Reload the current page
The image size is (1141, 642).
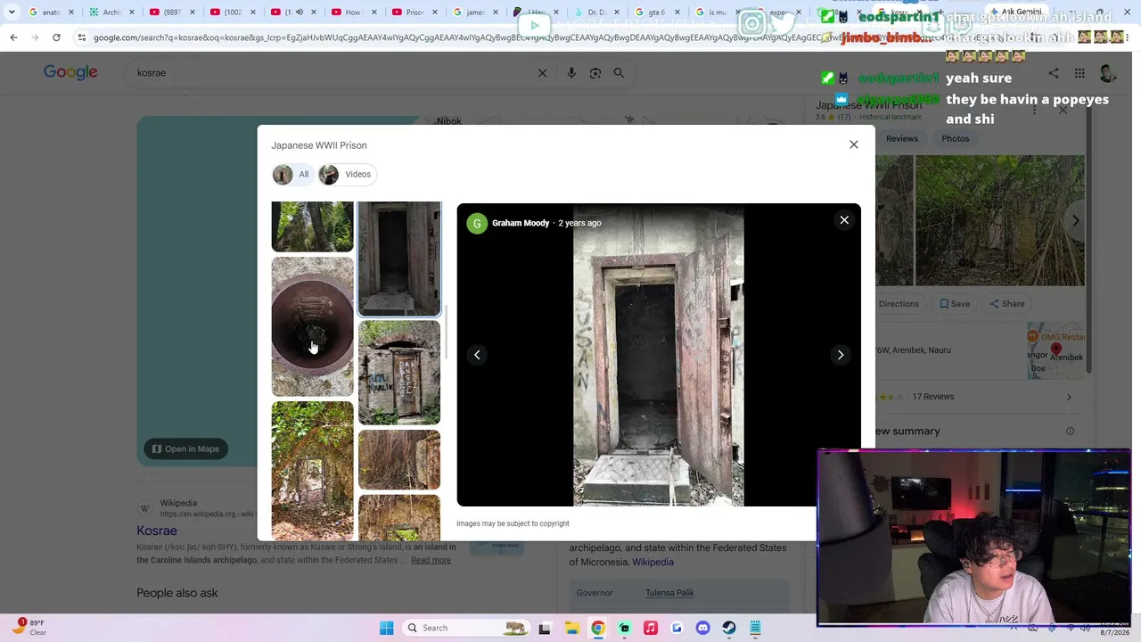tap(56, 37)
